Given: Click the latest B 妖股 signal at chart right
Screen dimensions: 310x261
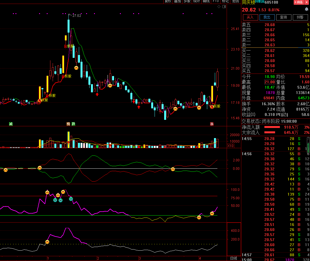Looking at the screenshot, I should tap(215, 106).
